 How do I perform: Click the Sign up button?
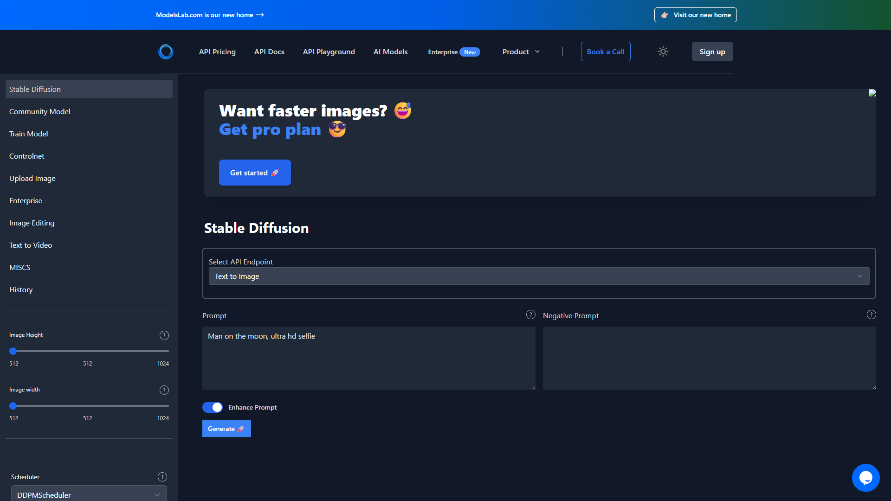click(712, 51)
